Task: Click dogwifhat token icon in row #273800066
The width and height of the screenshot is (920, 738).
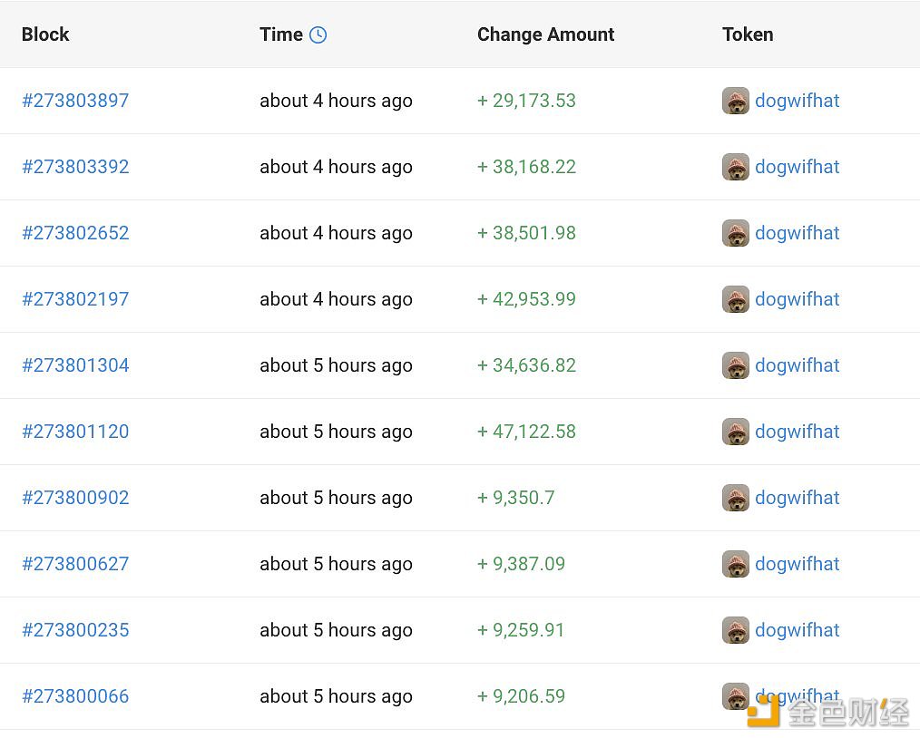Action: pos(736,697)
